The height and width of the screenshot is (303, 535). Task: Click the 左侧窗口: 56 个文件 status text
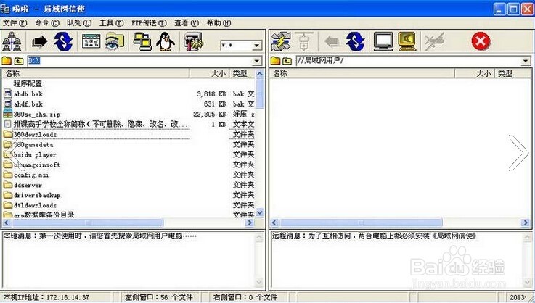point(159,297)
